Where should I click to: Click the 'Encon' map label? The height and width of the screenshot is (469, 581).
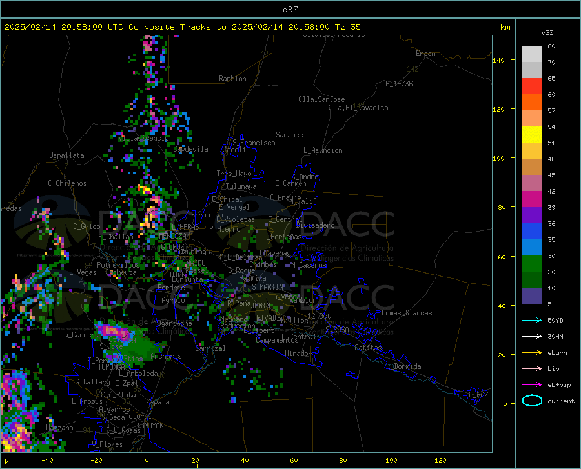425,54
